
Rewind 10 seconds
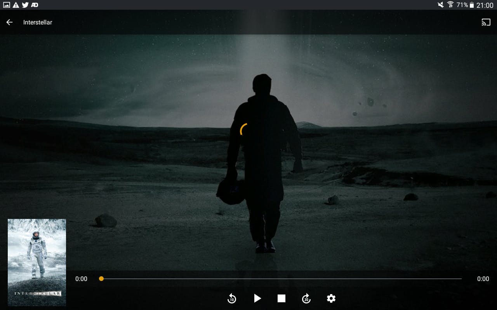[232, 298]
